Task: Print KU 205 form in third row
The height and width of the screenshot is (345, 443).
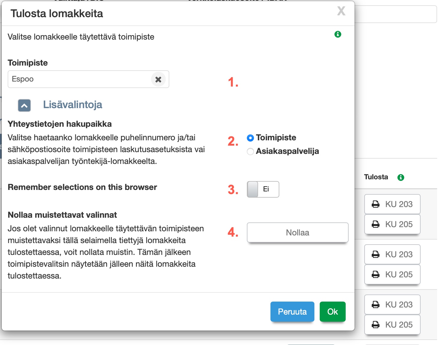Action: [x=392, y=325]
